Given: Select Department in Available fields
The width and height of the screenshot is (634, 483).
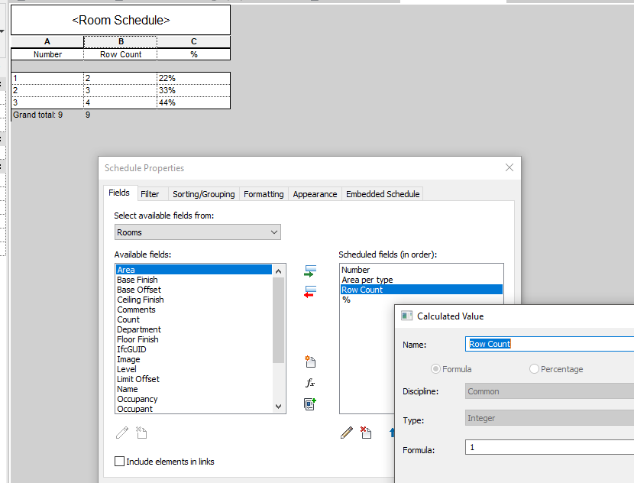Looking at the screenshot, I should click(194, 329).
